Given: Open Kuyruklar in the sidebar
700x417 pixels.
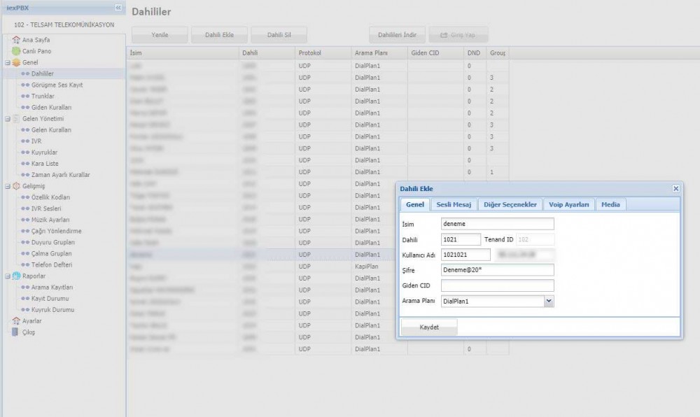Looking at the screenshot, I should pos(44,152).
